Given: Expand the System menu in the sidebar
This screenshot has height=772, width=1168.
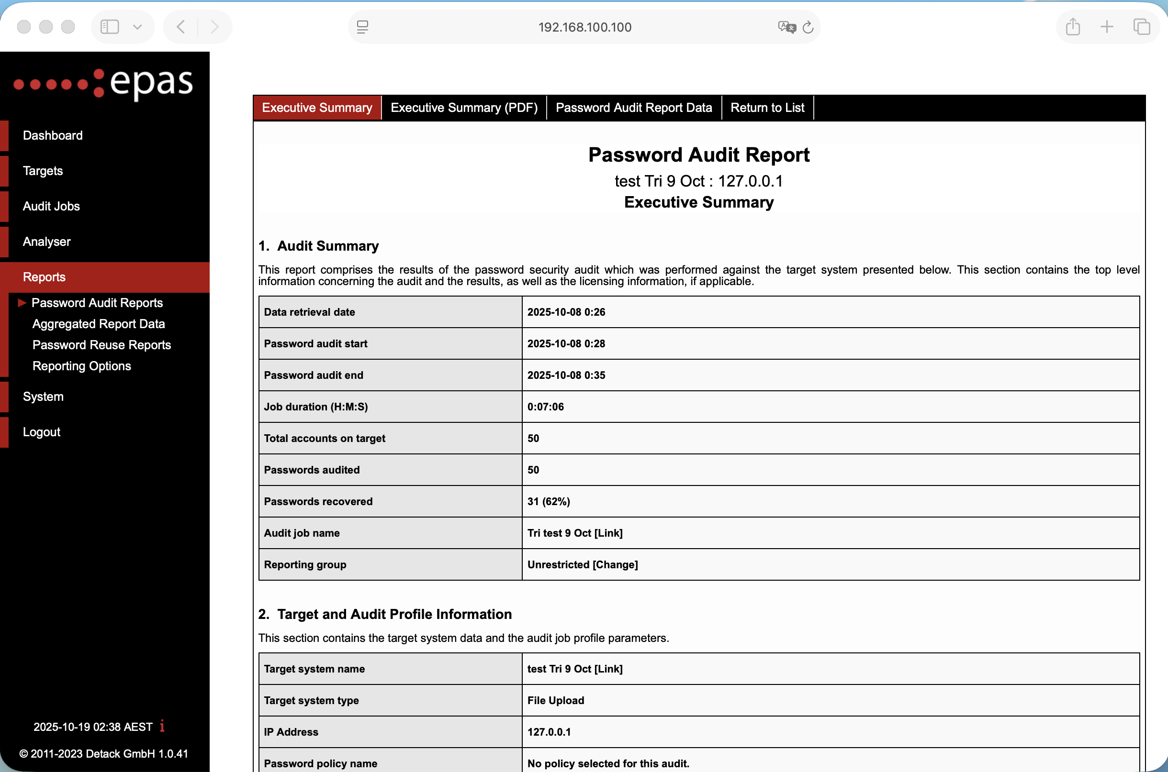Looking at the screenshot, I should tap(44, 397).
